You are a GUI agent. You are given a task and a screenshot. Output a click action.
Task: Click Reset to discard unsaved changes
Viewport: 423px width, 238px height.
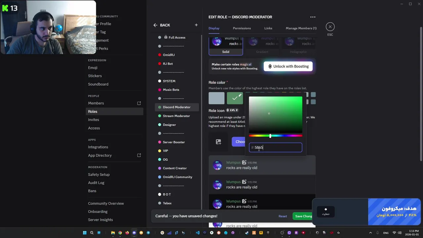click(x=283, y=216)
